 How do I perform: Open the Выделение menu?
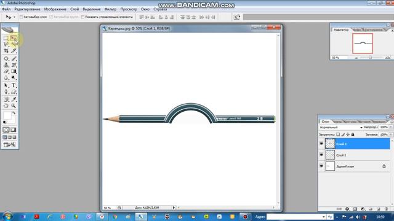coord(92,9)
